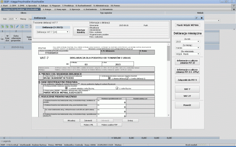Click the document copy icon after the pencil
This screenshot has height=147, width=236.
tap(22, 27)
